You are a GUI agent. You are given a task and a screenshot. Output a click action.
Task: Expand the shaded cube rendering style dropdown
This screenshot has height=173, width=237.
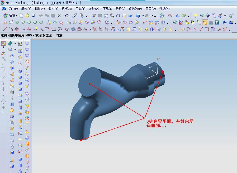143,16
